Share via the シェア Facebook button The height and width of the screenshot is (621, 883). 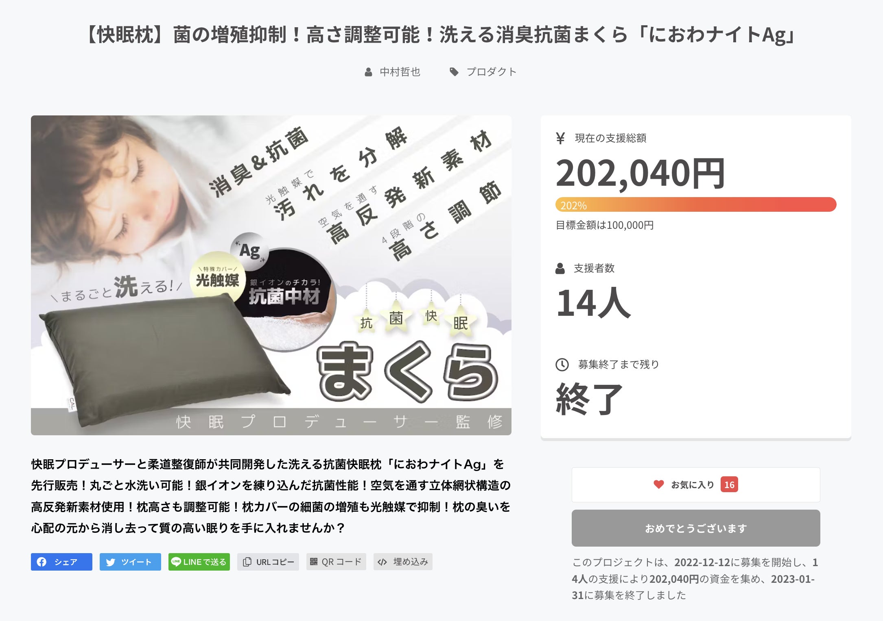click(61, 562)
